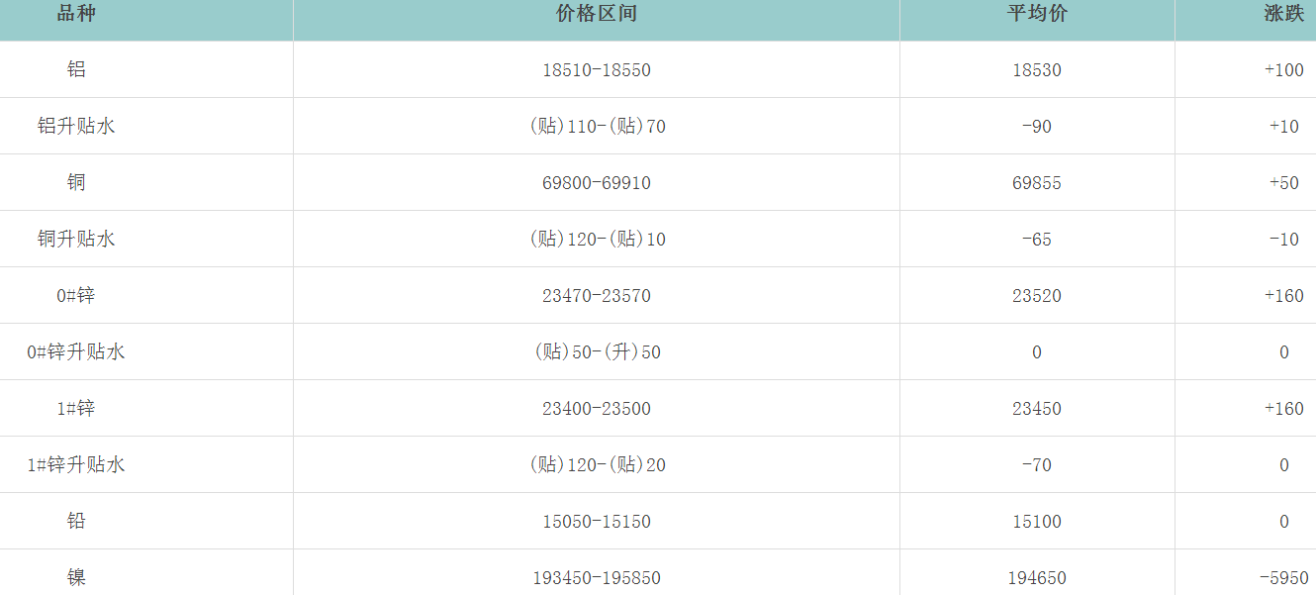This screenshot has height=595, width=1316.
Task: Click the 1#锌升贴水 variety label
Action: tap(76, 464)
